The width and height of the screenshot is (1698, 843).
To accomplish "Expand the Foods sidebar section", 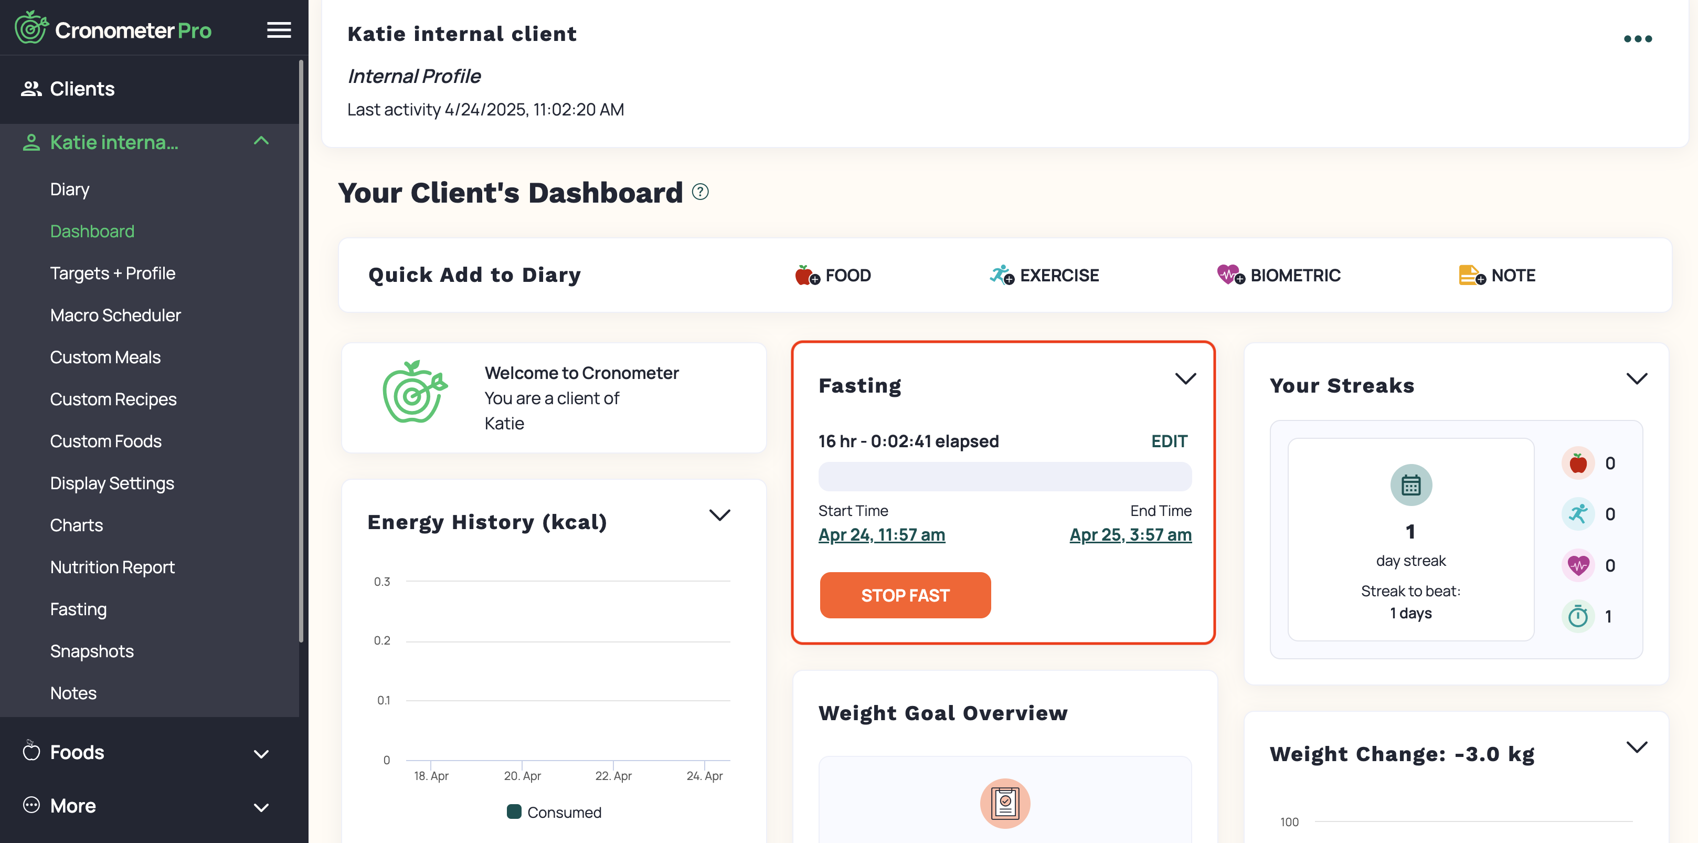I will (261, 753).
